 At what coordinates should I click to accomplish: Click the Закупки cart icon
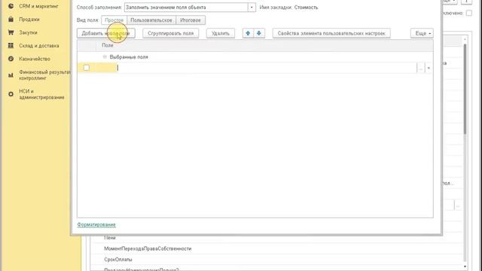[x=11, y=32]
